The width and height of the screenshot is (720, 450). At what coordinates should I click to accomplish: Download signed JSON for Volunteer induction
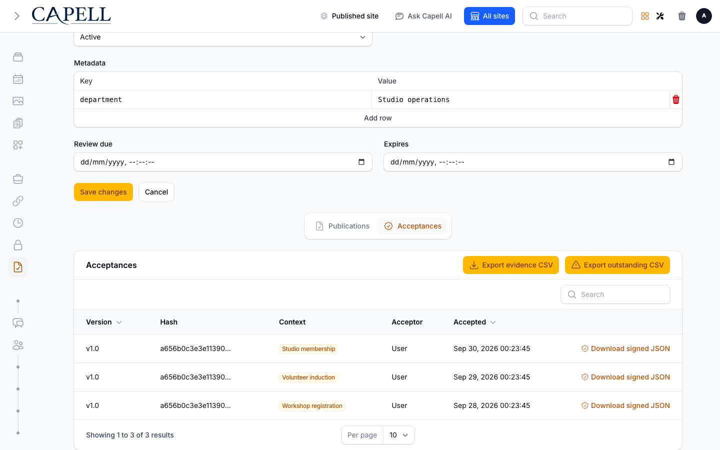tap(625, 377)
